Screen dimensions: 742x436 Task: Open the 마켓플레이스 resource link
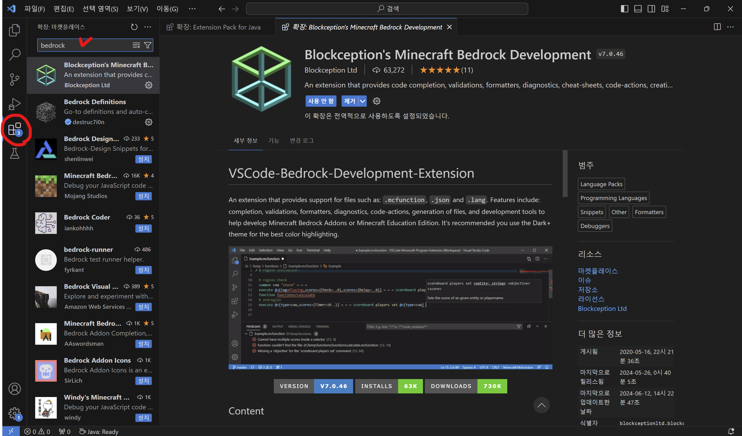pyautogui.click(x=597, y=271)
